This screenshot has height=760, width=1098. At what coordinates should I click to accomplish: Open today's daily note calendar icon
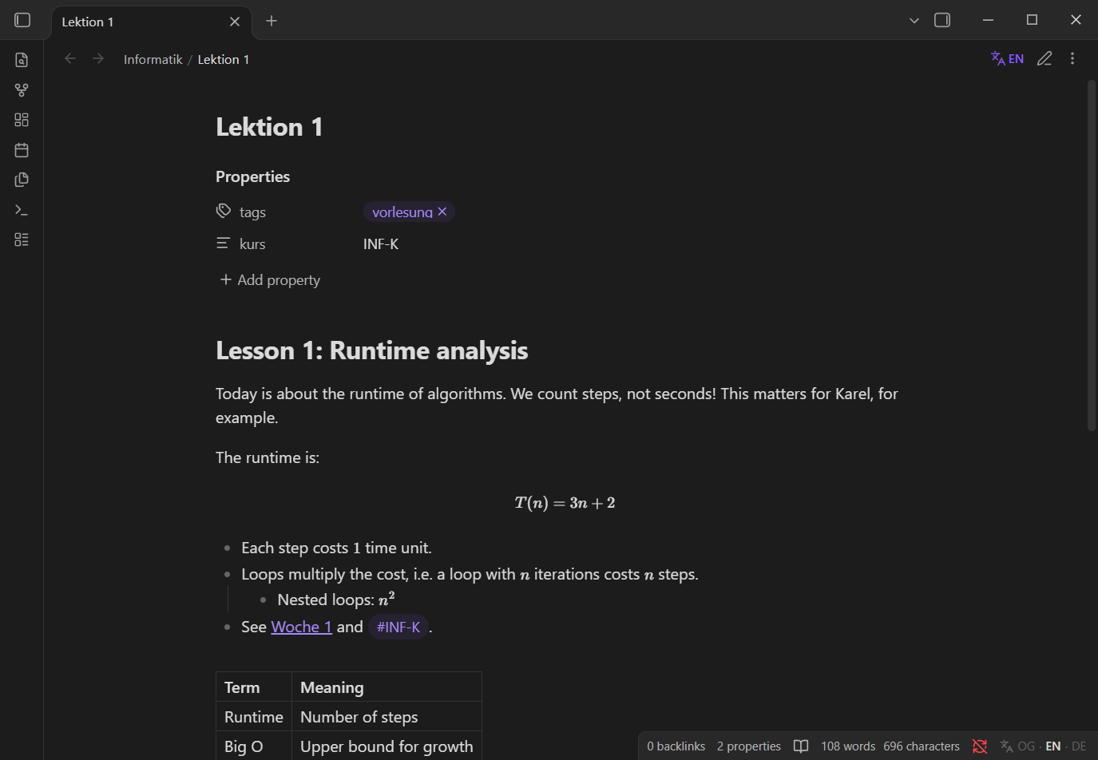pos(22,150)
